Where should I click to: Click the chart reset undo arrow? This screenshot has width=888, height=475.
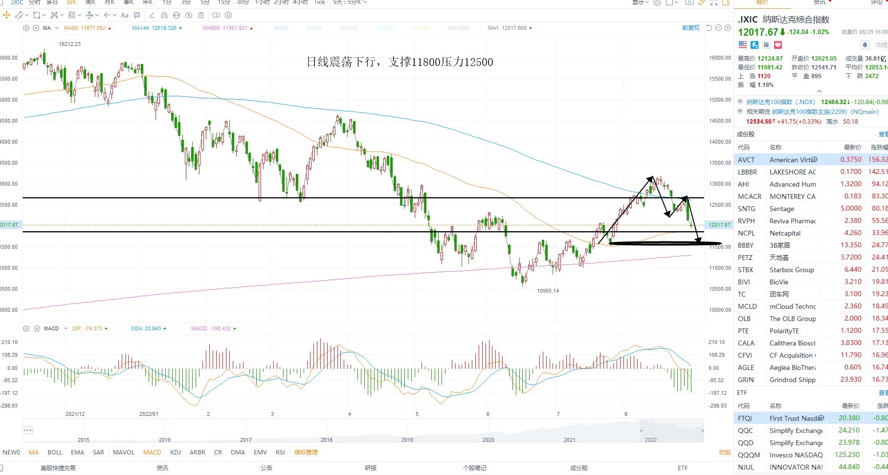point(709,28)
